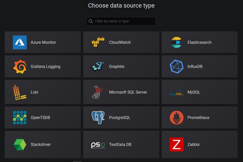Select the Zabbix red Z icon
Viewport: 243px width, 162px height.
(x=177, y=144)
